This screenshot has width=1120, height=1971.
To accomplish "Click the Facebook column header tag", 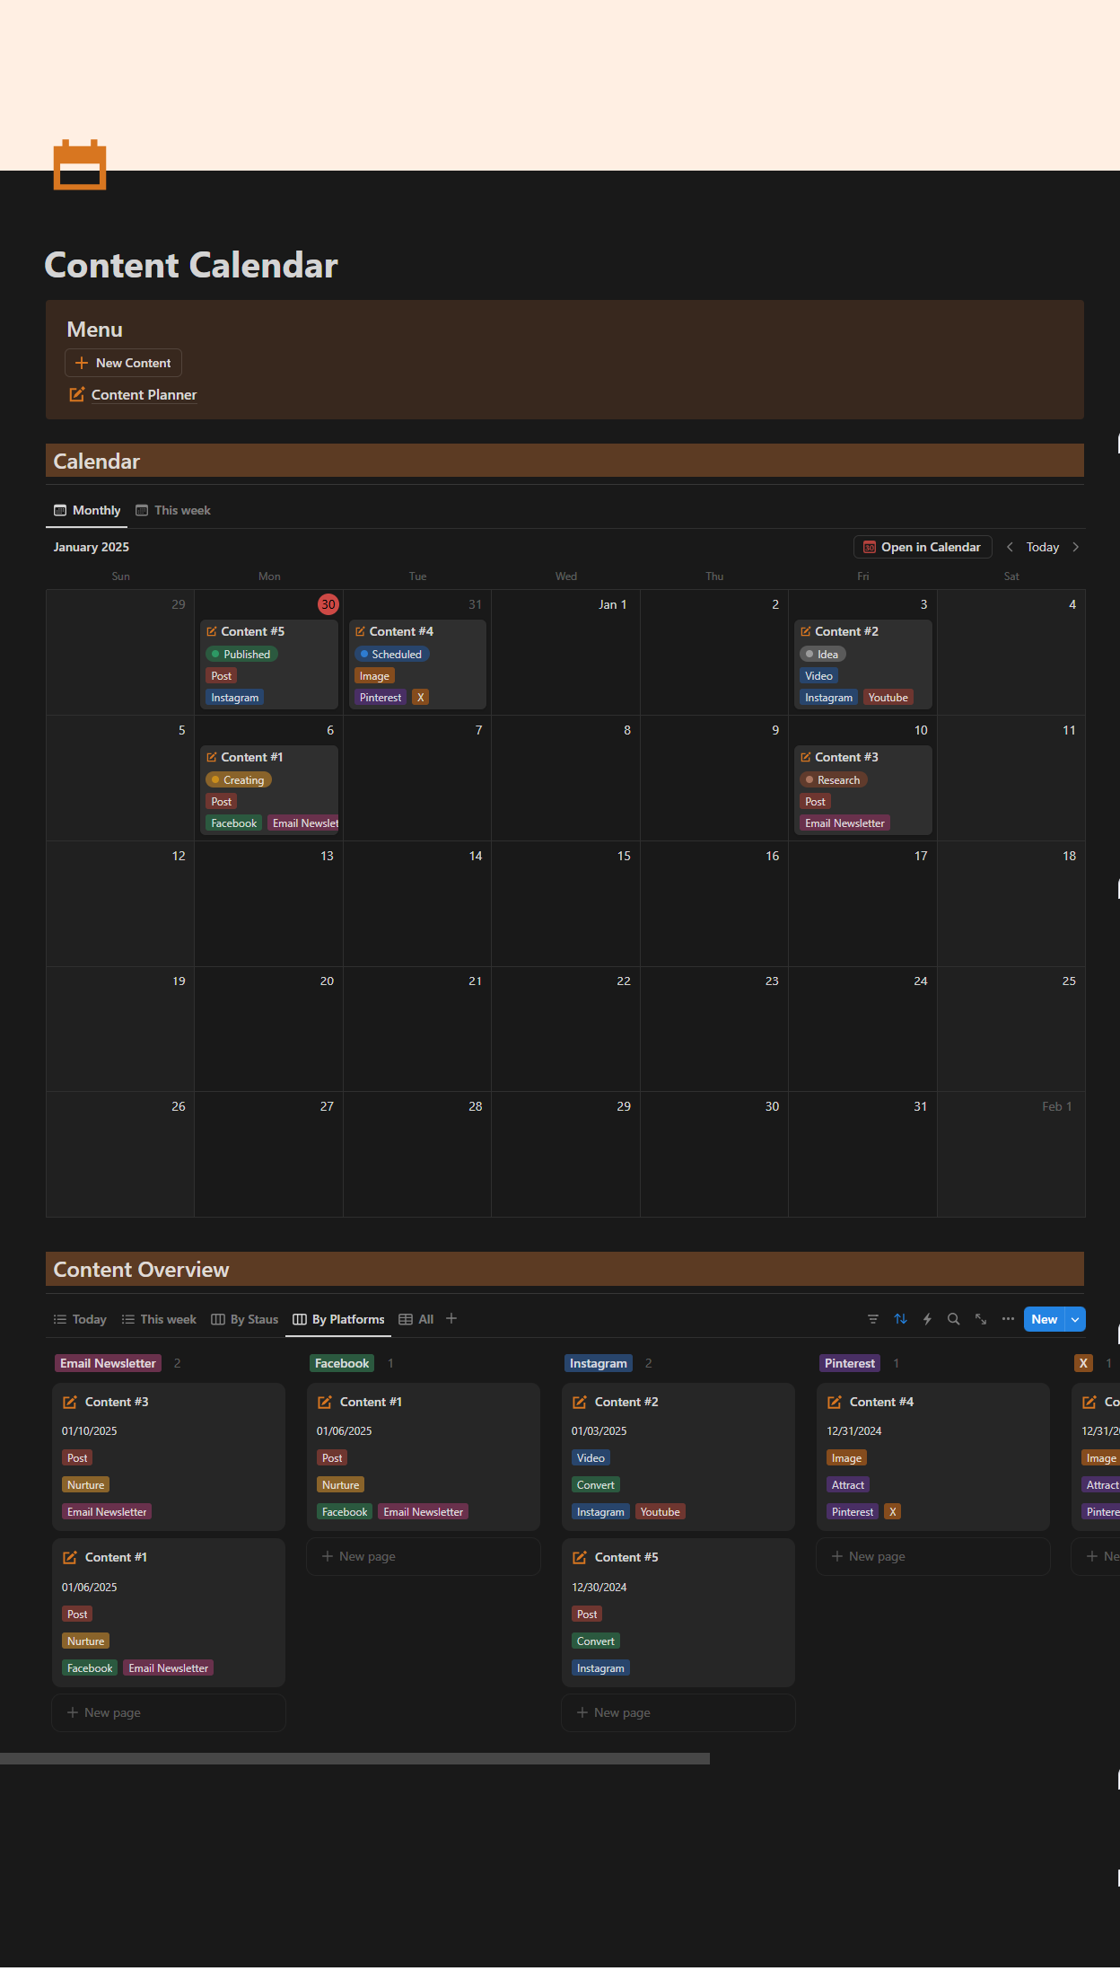I will pos(342,1363).
